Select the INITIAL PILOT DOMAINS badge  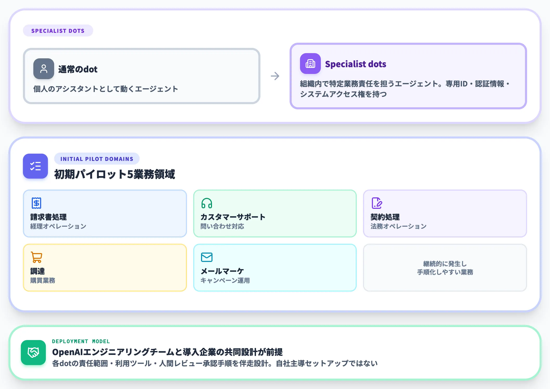97,159
